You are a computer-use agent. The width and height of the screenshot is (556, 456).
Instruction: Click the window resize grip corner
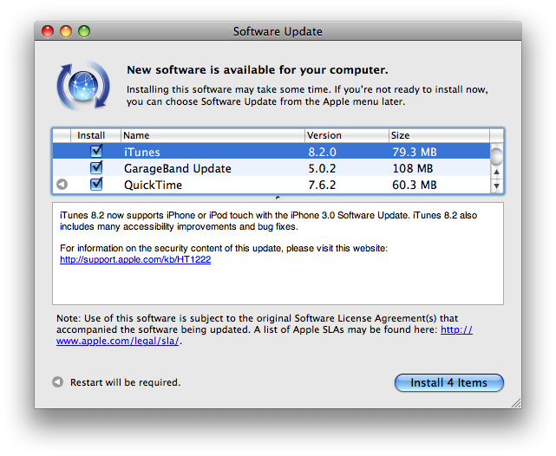coord(515,402)
